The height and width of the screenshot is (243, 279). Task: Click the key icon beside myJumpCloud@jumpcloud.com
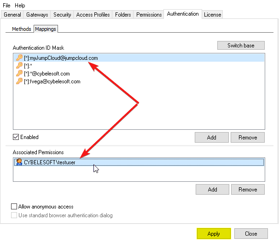[19, 58]
